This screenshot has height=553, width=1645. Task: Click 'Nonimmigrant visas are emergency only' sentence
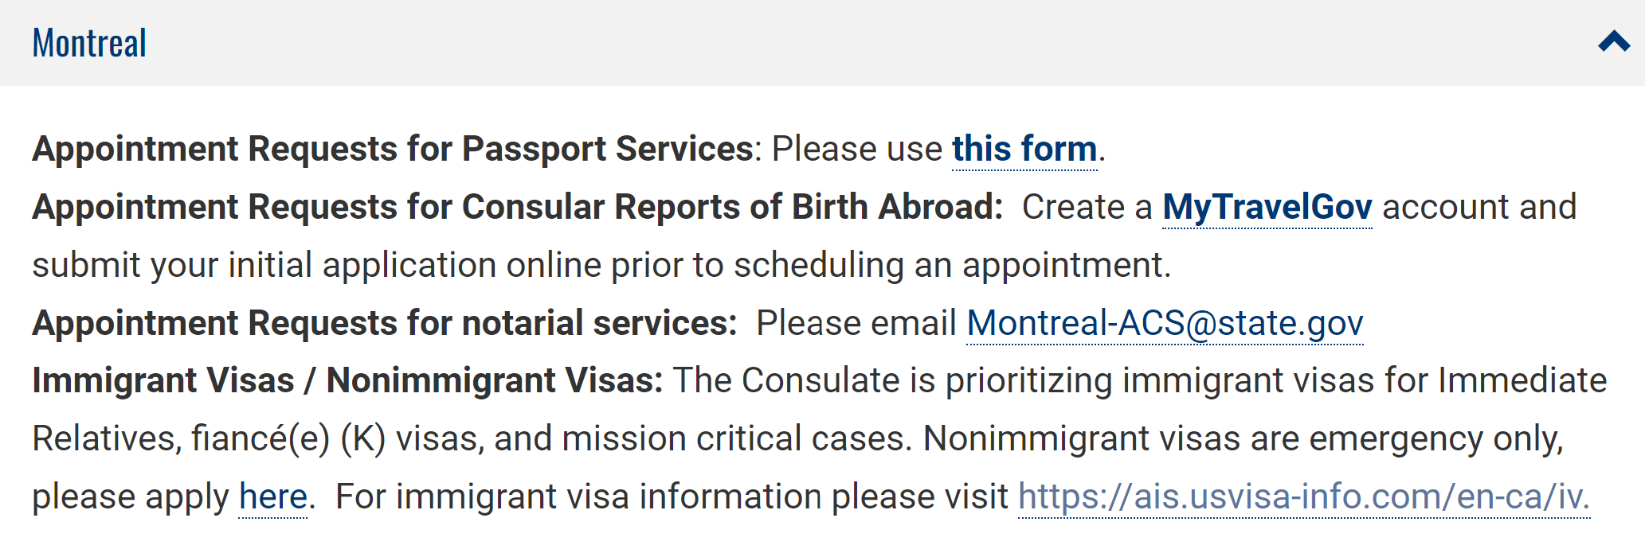[x=1243, y=438]
